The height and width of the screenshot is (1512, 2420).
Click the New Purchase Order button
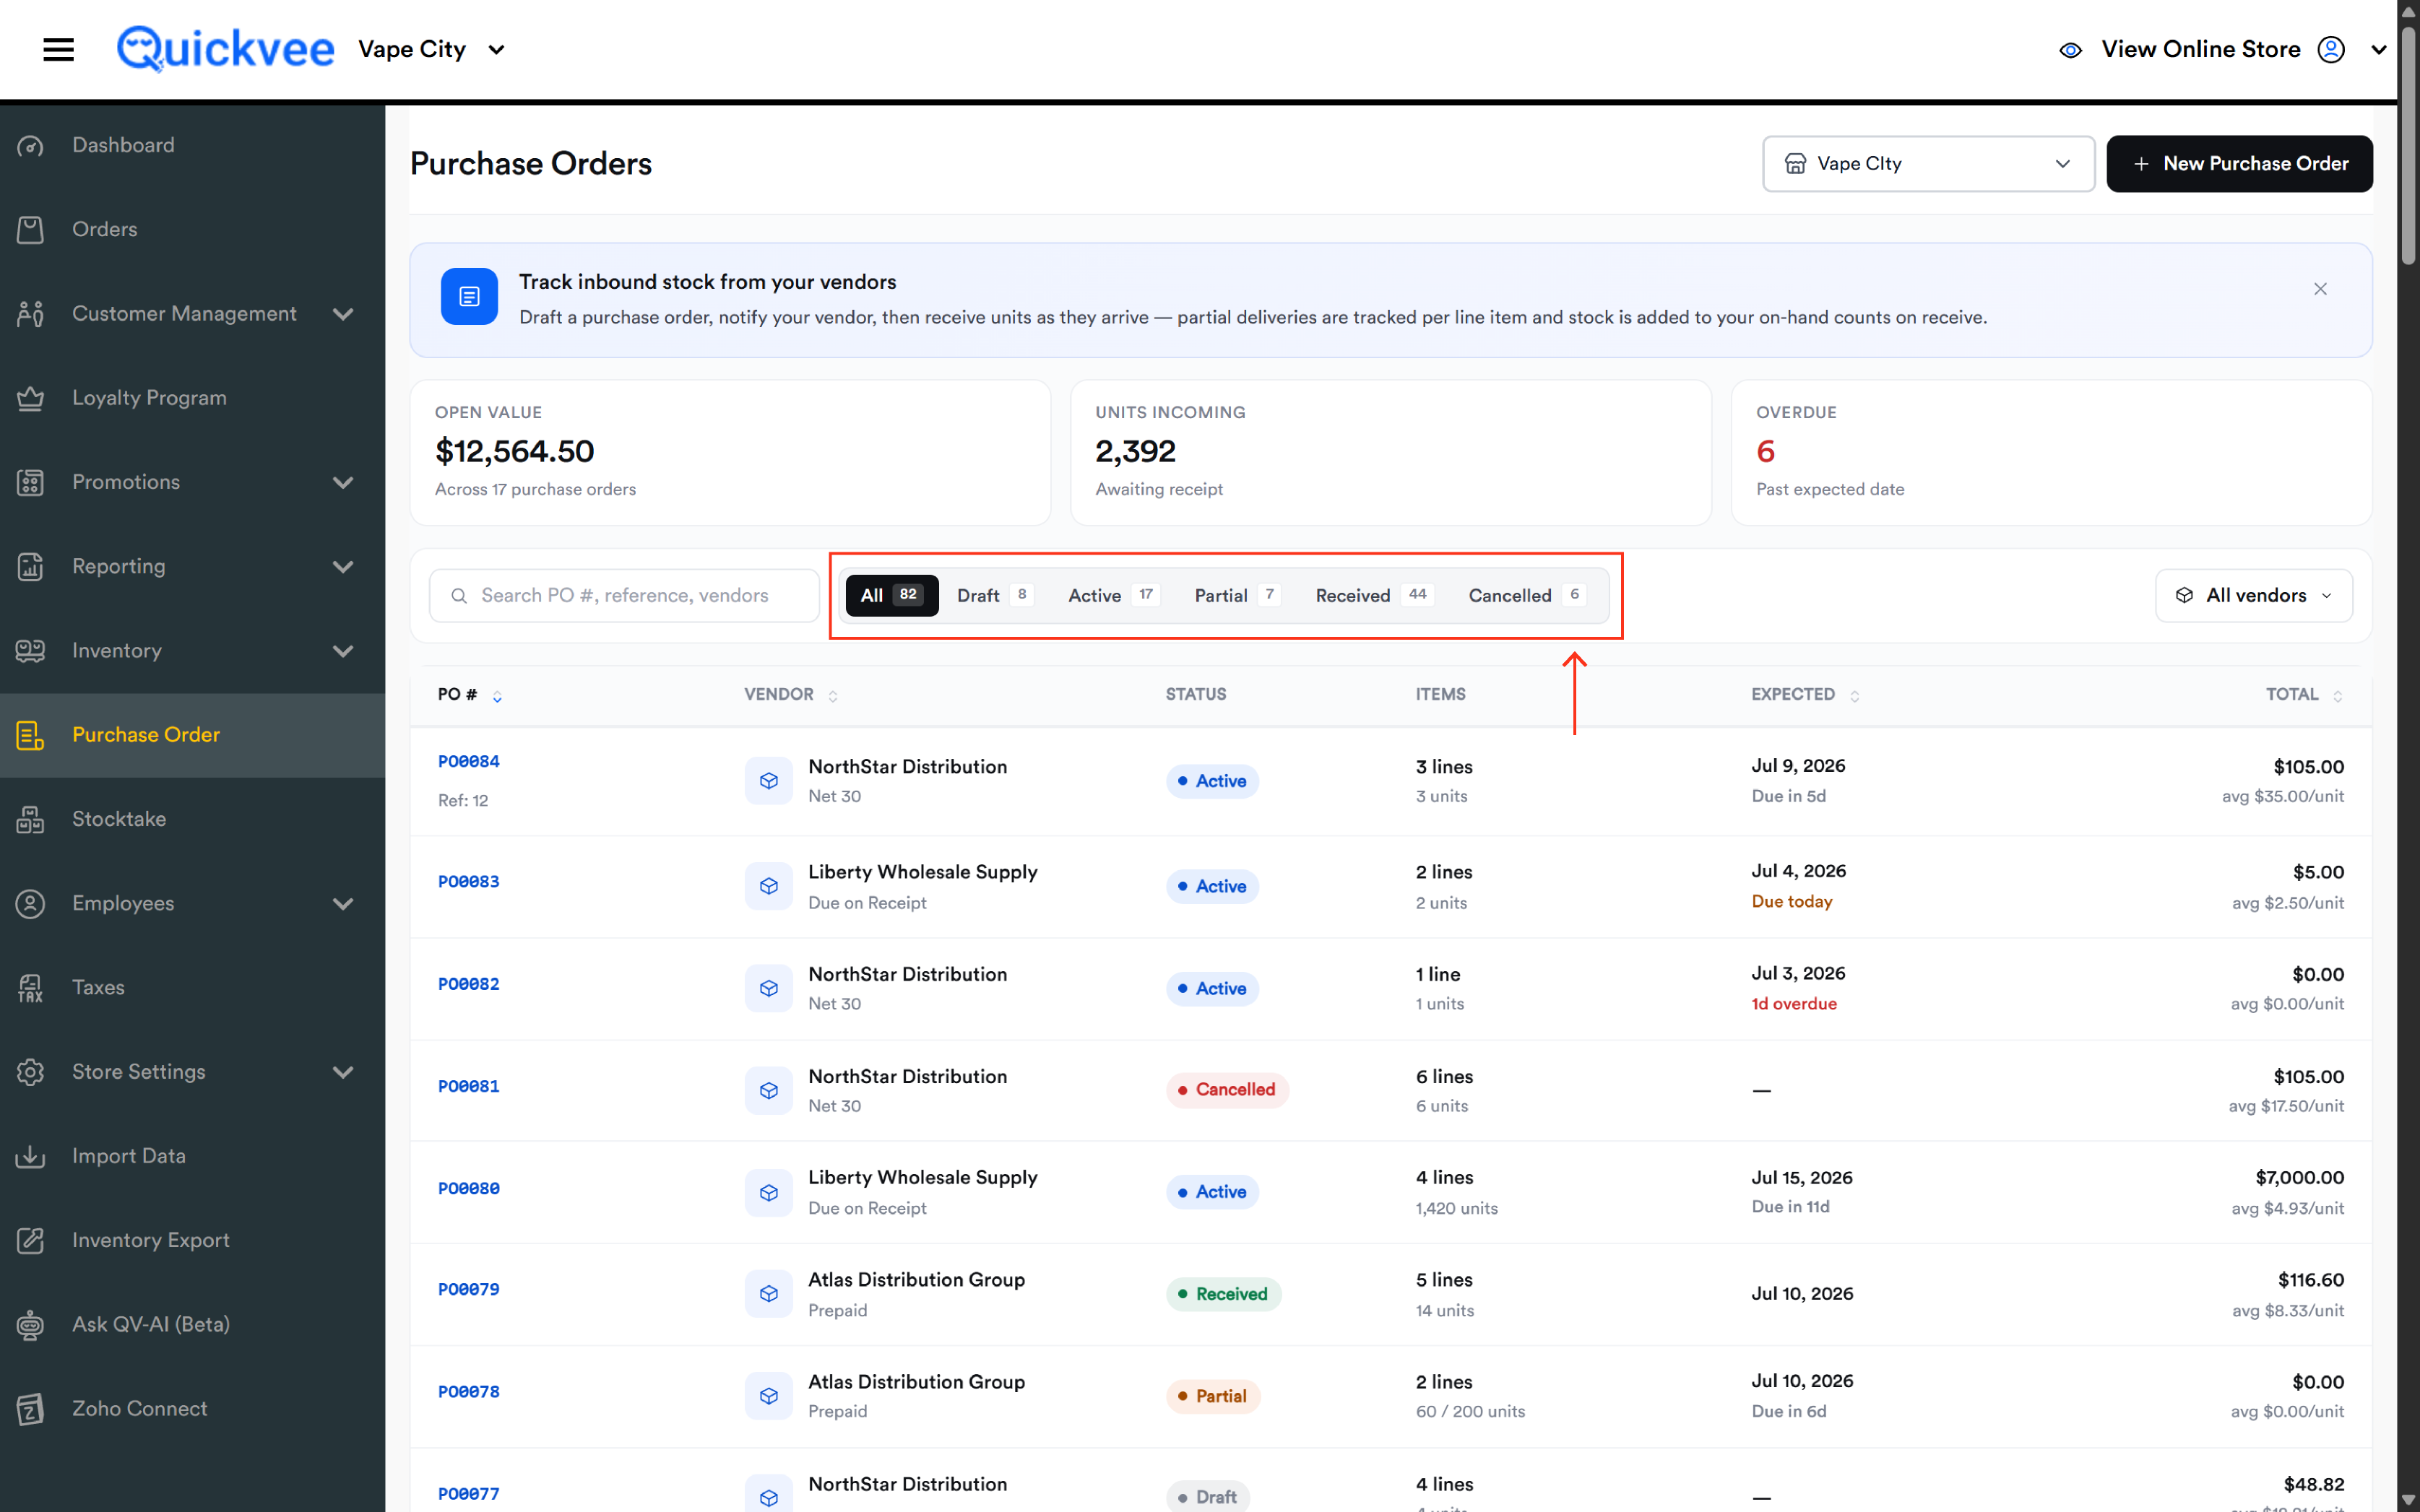click(x=2239, y=164)
